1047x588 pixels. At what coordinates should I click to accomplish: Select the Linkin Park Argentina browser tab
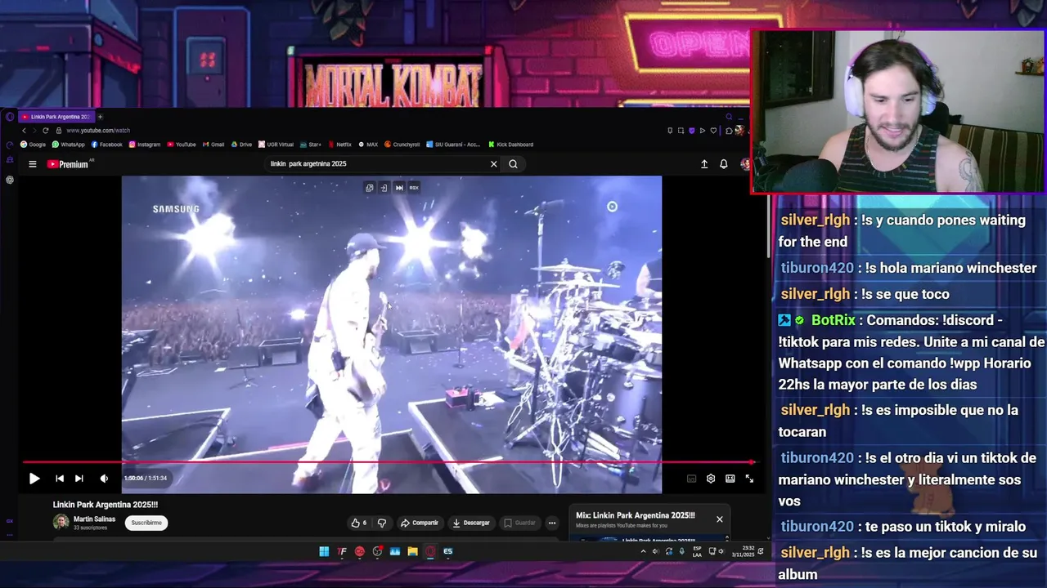(x=56, y=117)
